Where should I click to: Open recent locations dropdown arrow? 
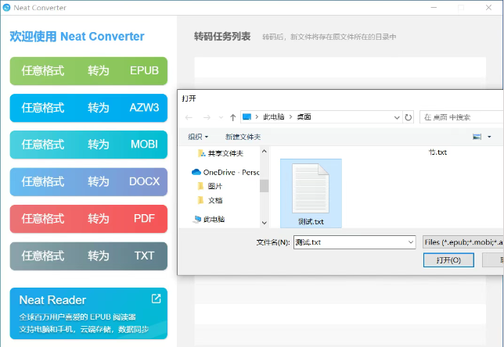221,117
